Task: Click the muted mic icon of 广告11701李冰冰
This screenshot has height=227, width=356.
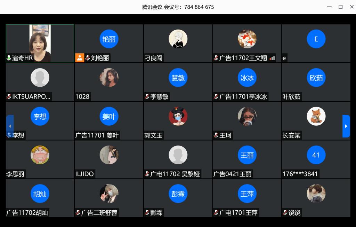Action: [216, 97]
